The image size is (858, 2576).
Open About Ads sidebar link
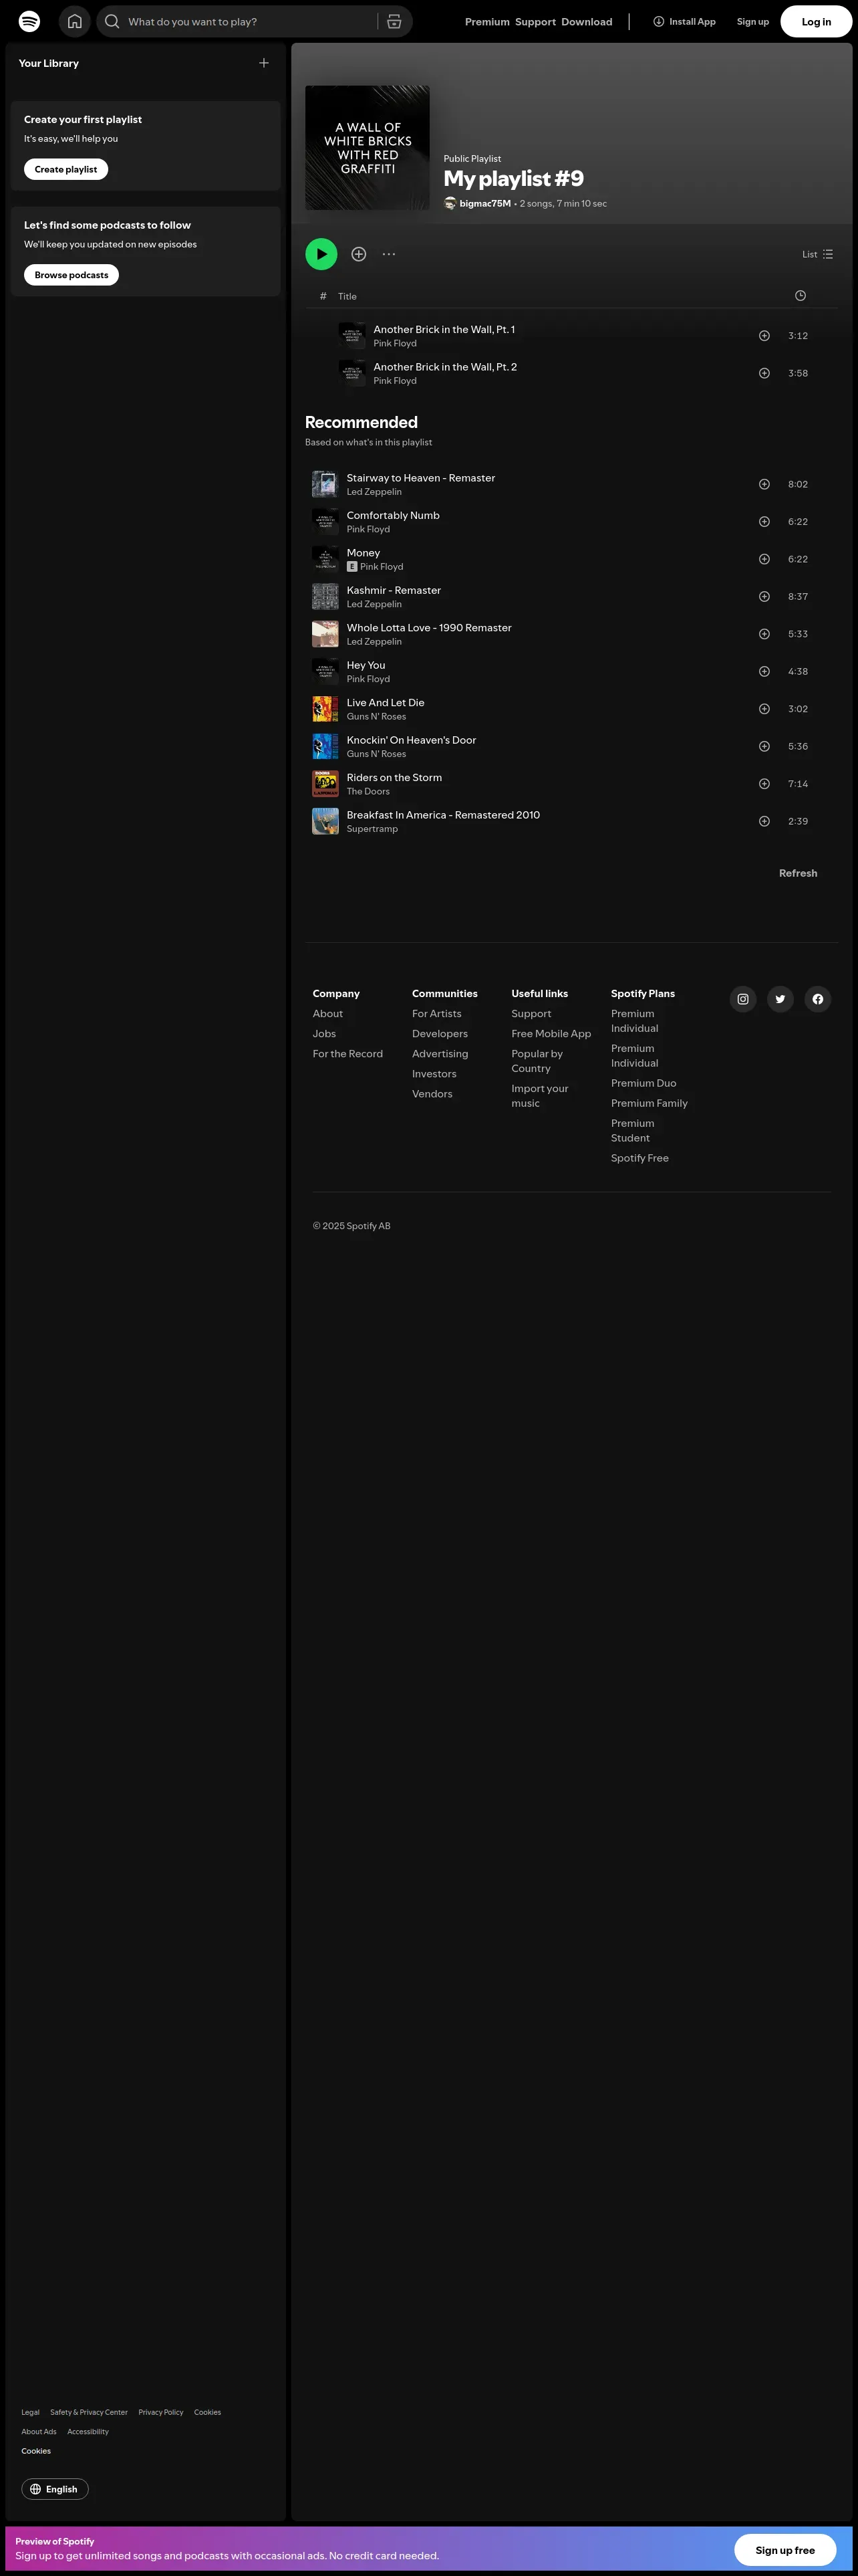(39, 2432)
